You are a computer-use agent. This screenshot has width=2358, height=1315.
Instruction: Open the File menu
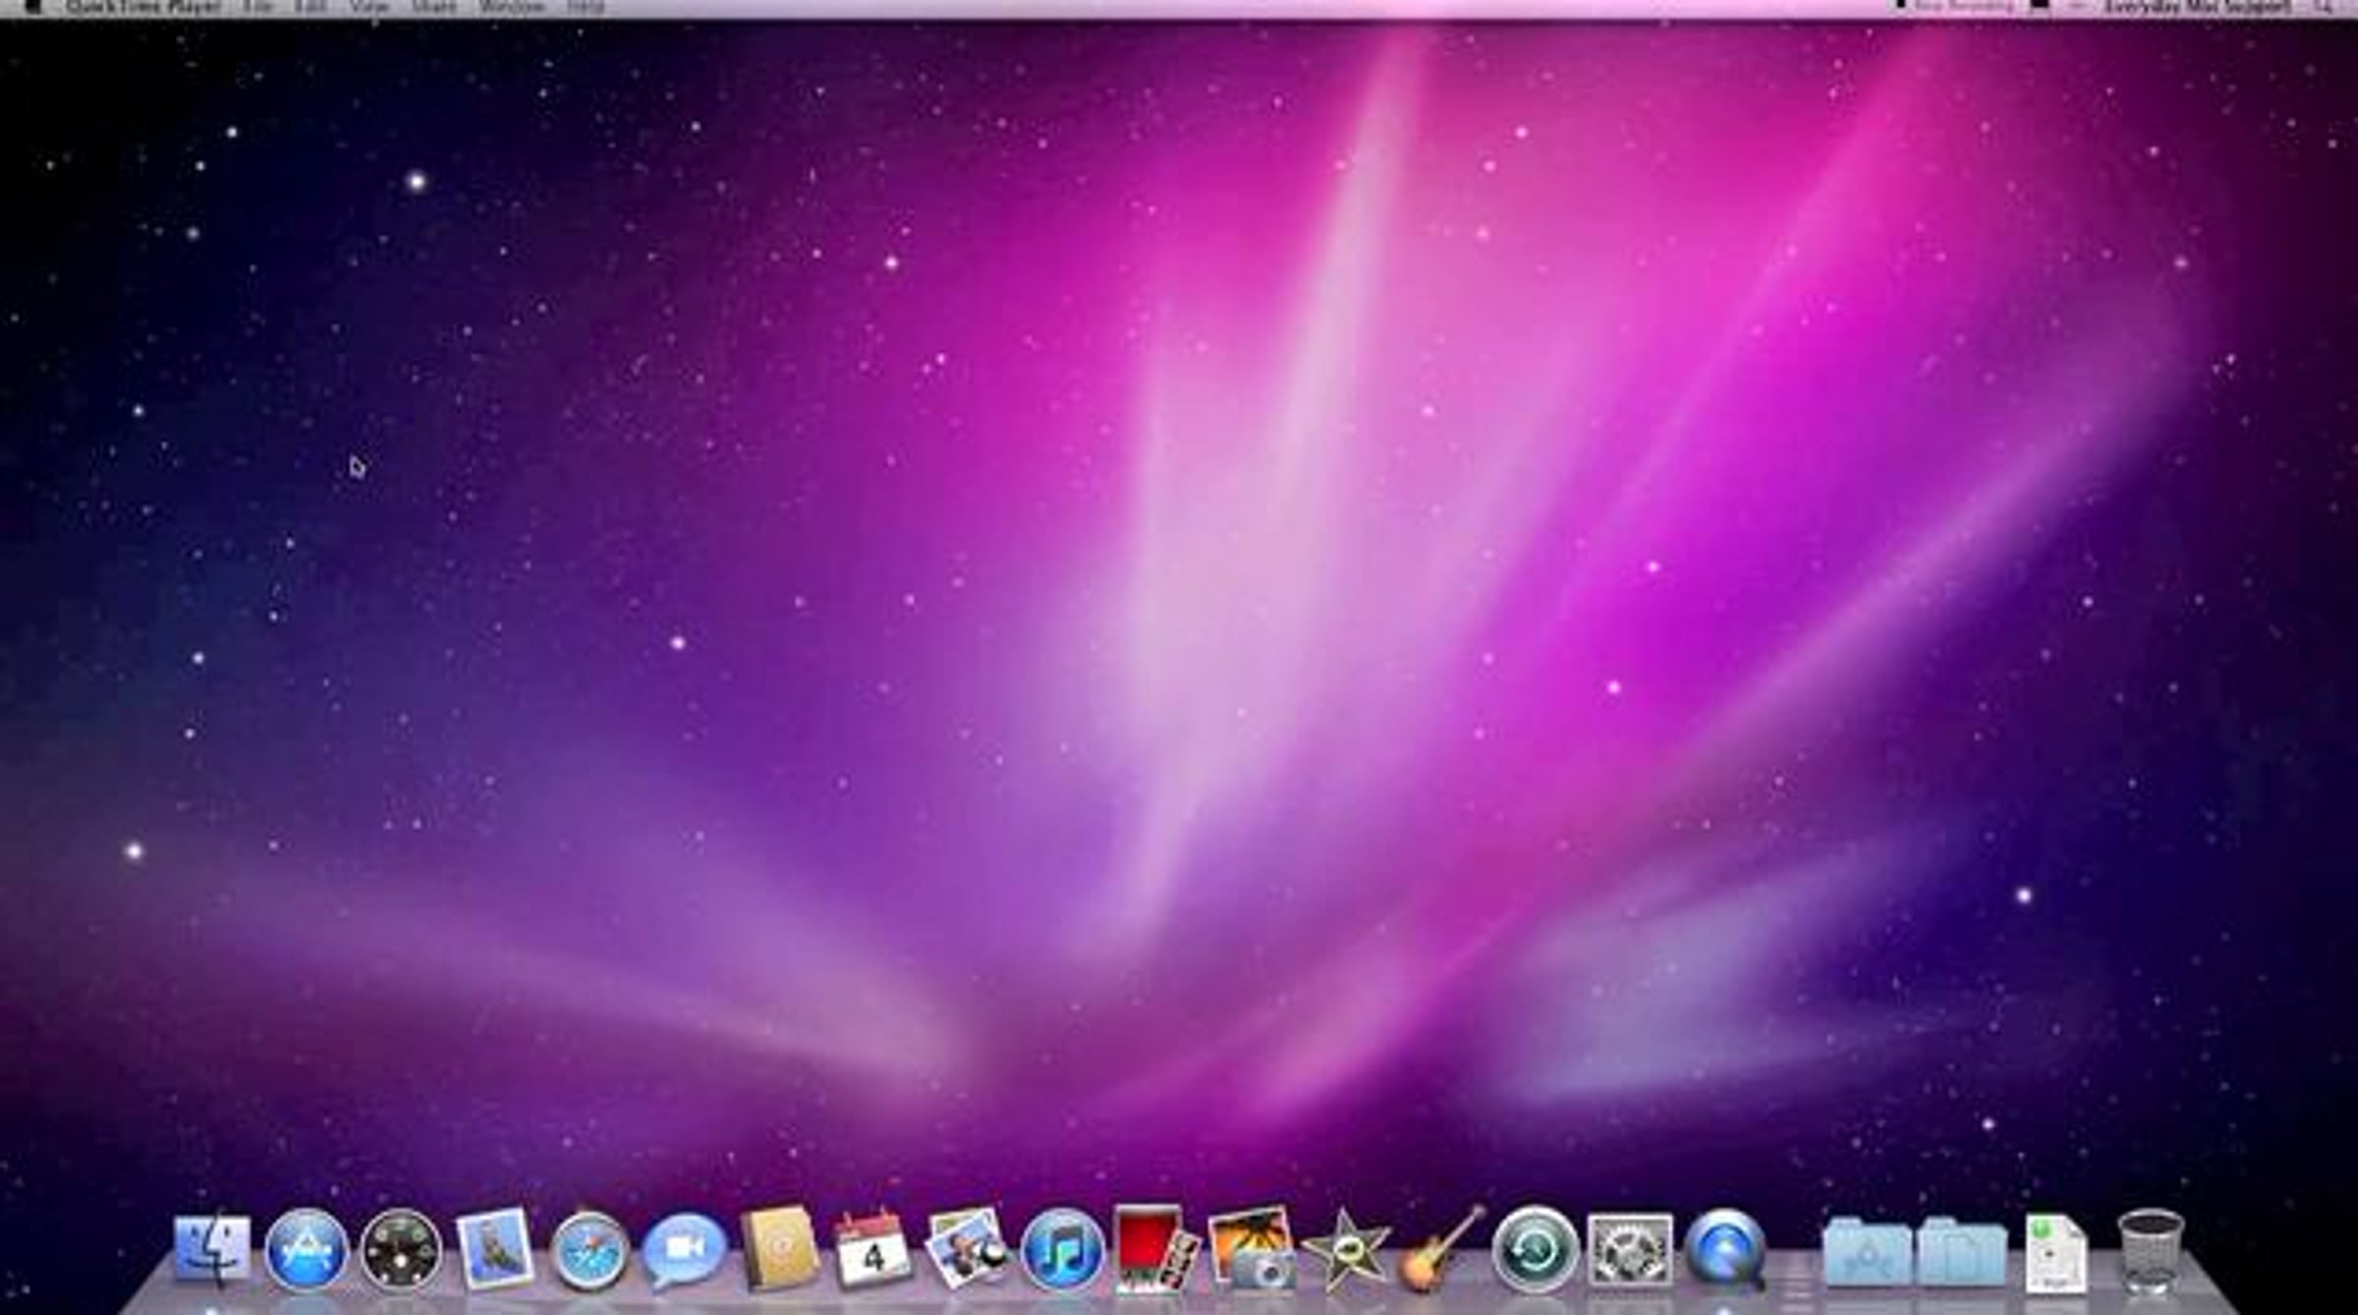[x=258, y=7]
